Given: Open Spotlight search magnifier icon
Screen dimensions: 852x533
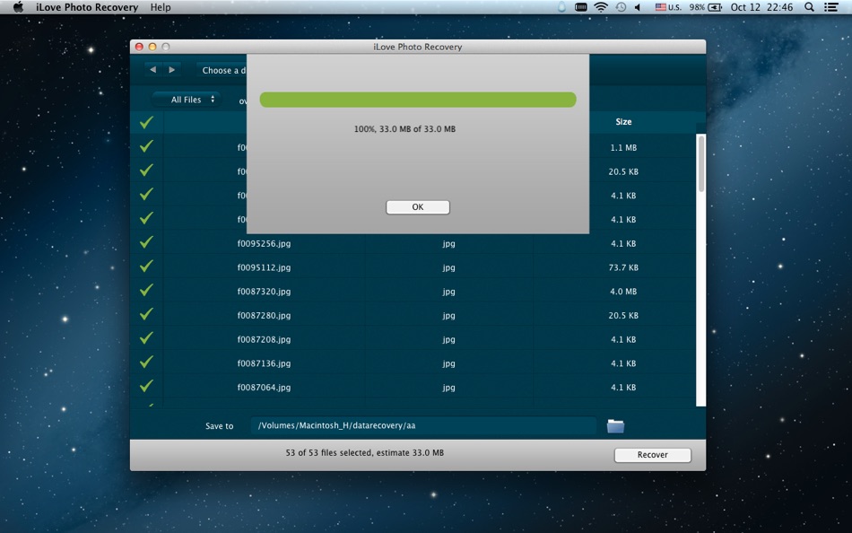Looking at the screenshot, I should pos(809,7).
